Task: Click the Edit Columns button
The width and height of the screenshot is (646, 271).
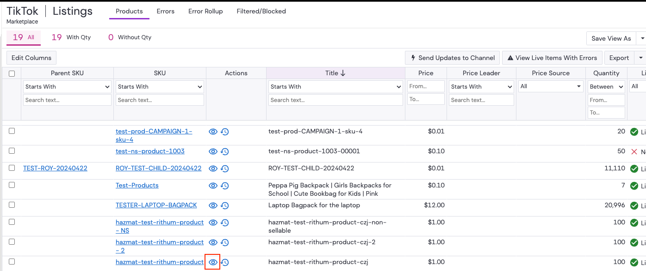Action: pyautogui.click(x=31, y=58)
